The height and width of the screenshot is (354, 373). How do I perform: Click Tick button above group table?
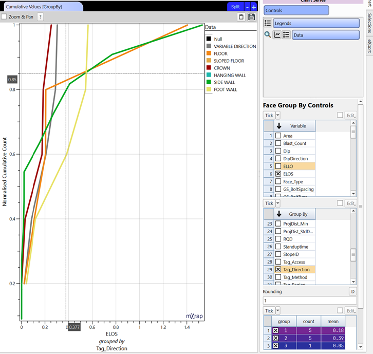point(269,311)
